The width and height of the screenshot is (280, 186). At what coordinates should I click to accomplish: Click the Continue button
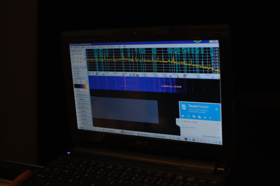(x=84, y=115)
